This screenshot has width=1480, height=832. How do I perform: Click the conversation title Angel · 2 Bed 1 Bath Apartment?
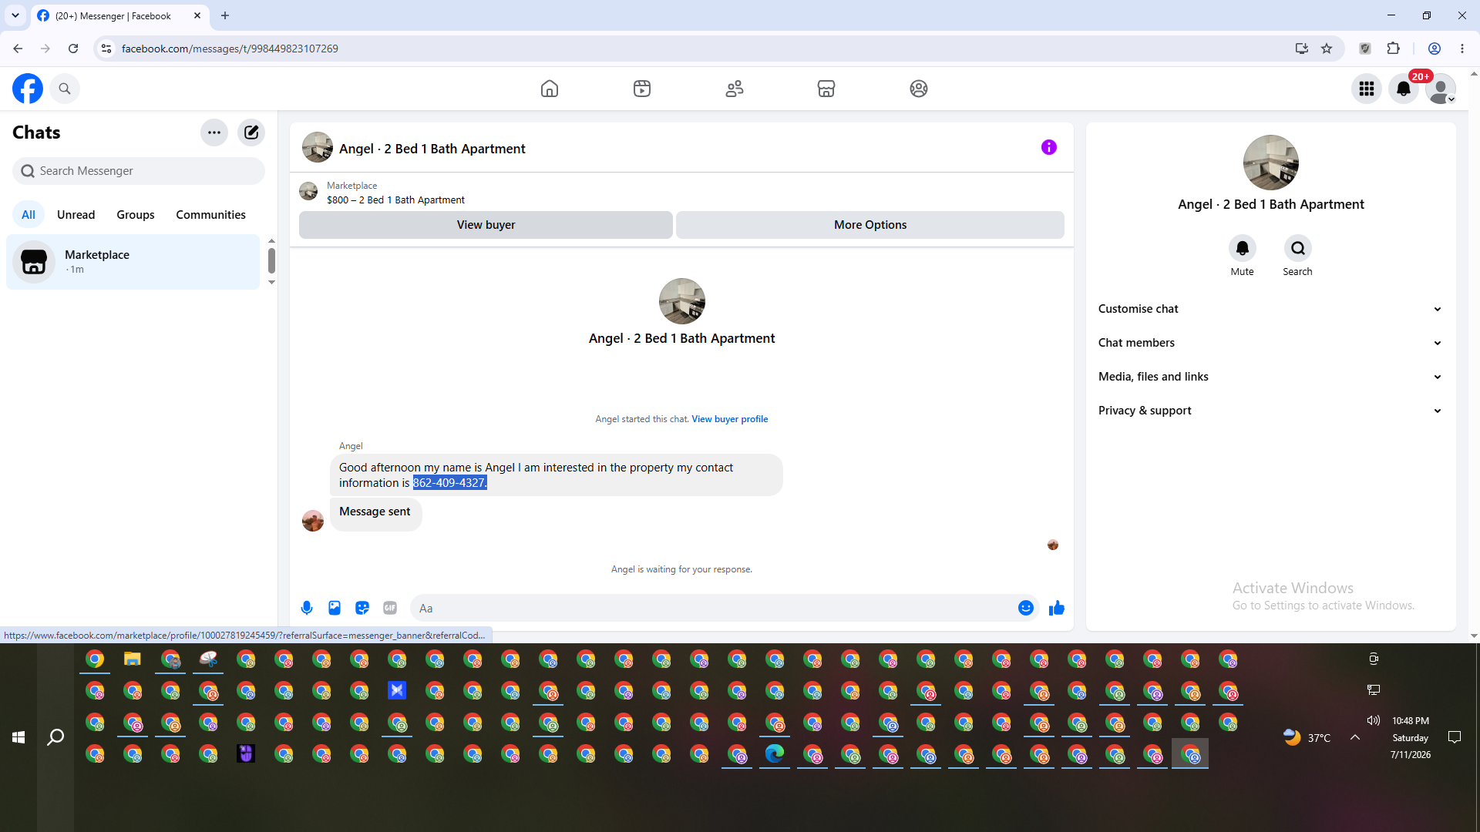point(432,149)
